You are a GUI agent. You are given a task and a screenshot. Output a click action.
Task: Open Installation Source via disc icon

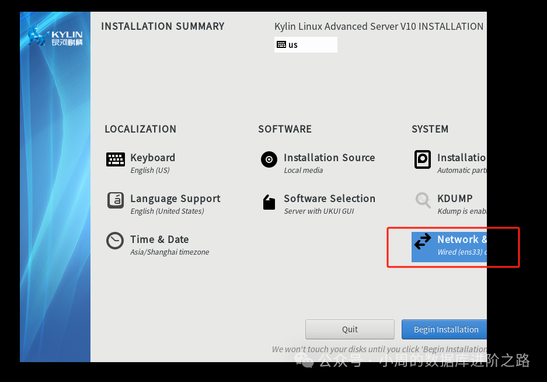click(x=269, y=159)
